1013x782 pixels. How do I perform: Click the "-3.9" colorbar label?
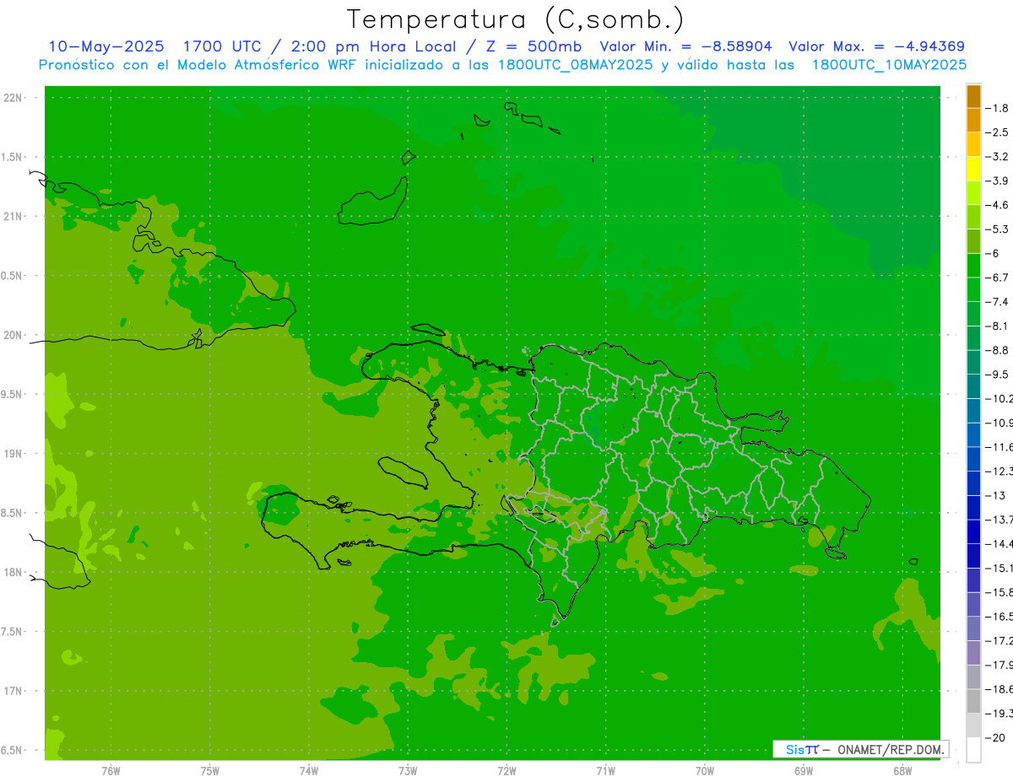(x=997, y=181)
